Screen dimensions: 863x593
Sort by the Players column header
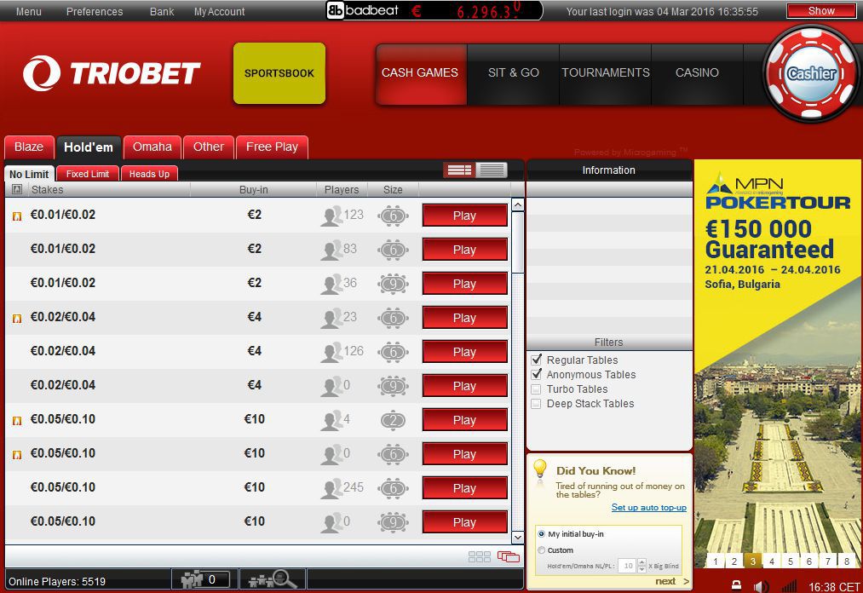pyautogui.click(x=342, y=189)
